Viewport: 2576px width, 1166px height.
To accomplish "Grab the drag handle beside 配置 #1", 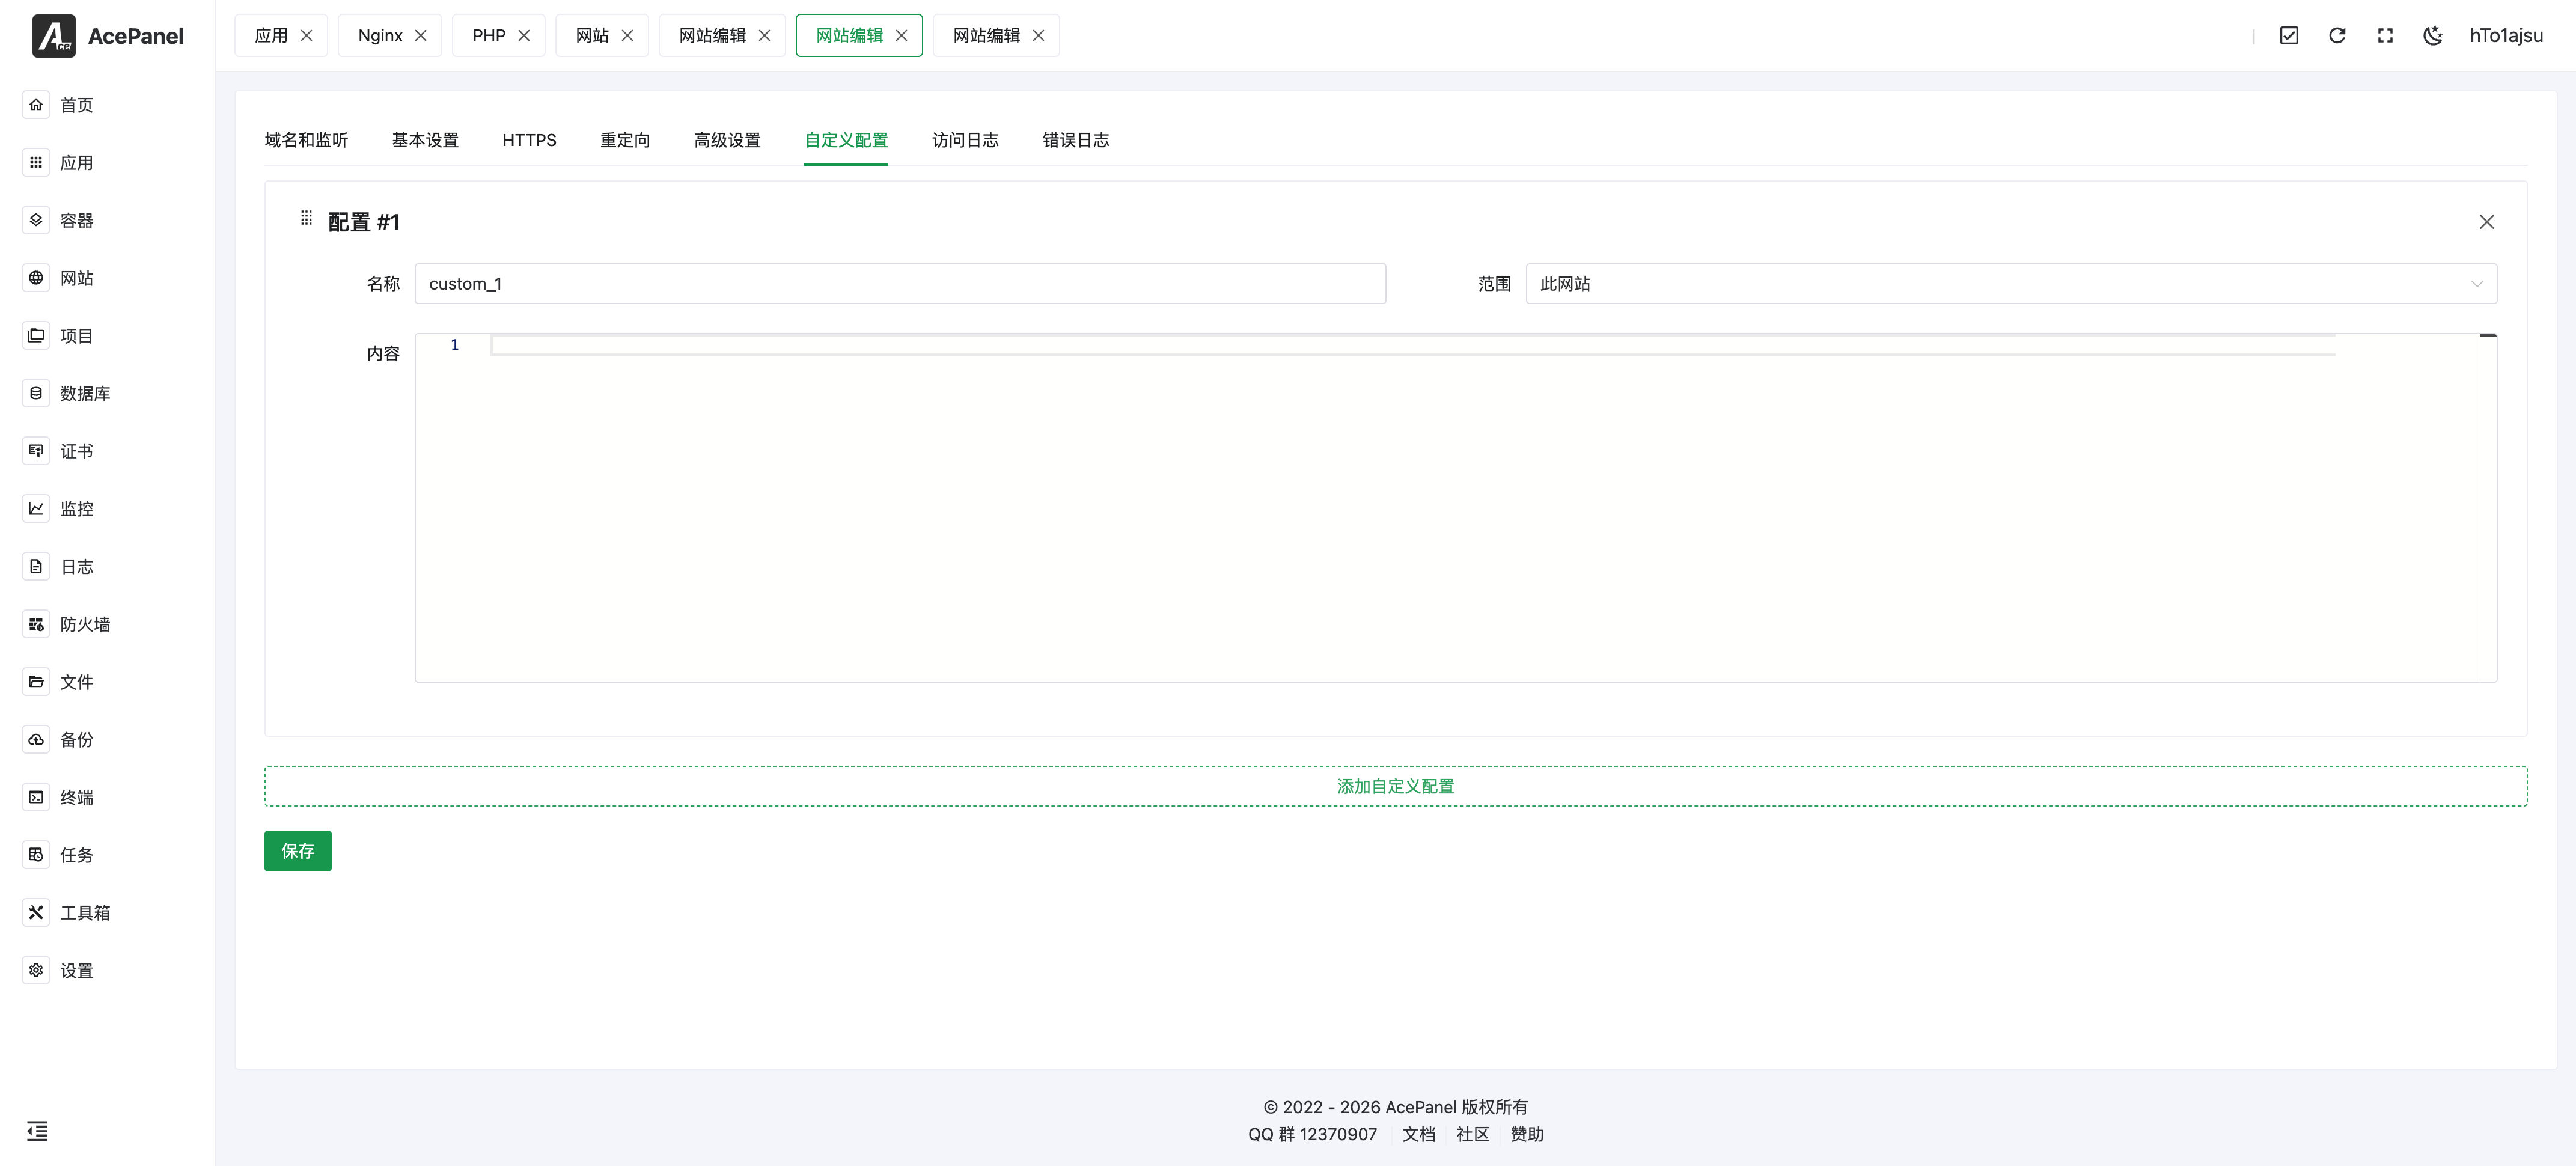I will [306, 218].
